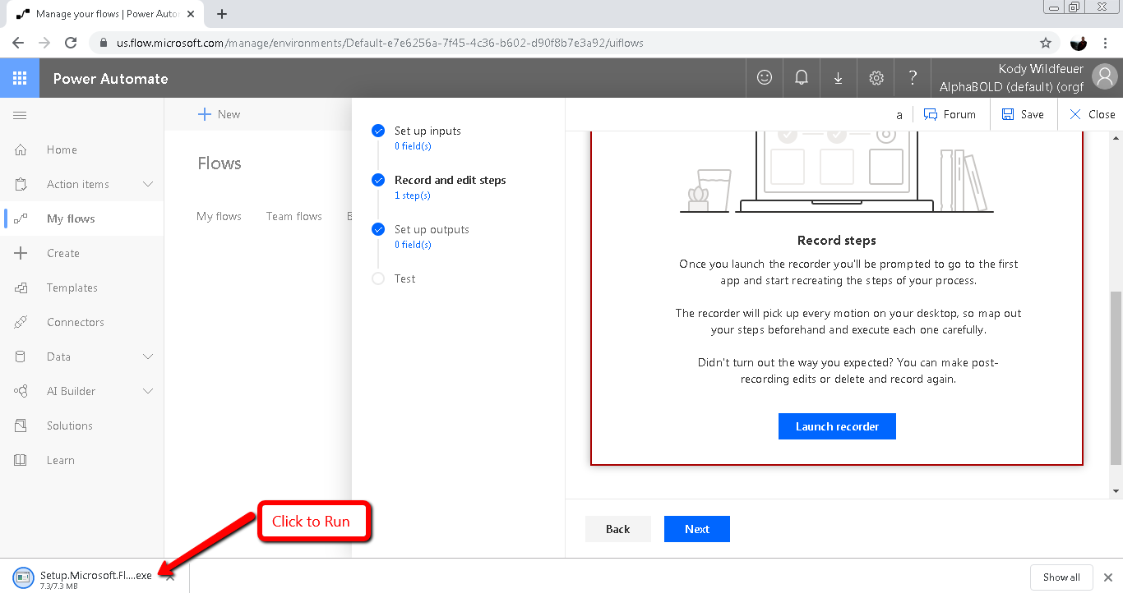The height and width of the screenshot is (598, 1123).
Task: Reload the page with refresh icon
Action: (x=71, y=43)
